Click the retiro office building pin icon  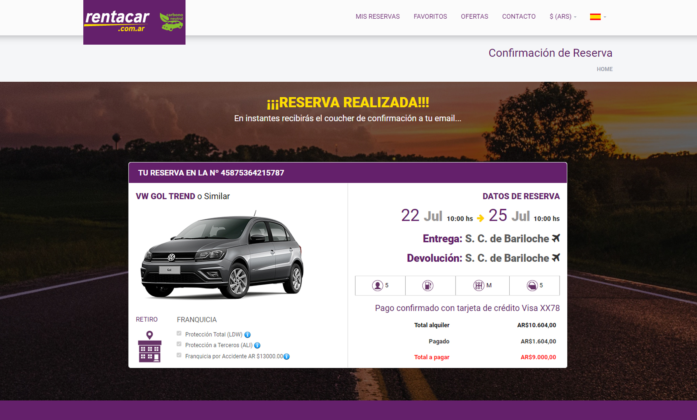pos(150,346)
